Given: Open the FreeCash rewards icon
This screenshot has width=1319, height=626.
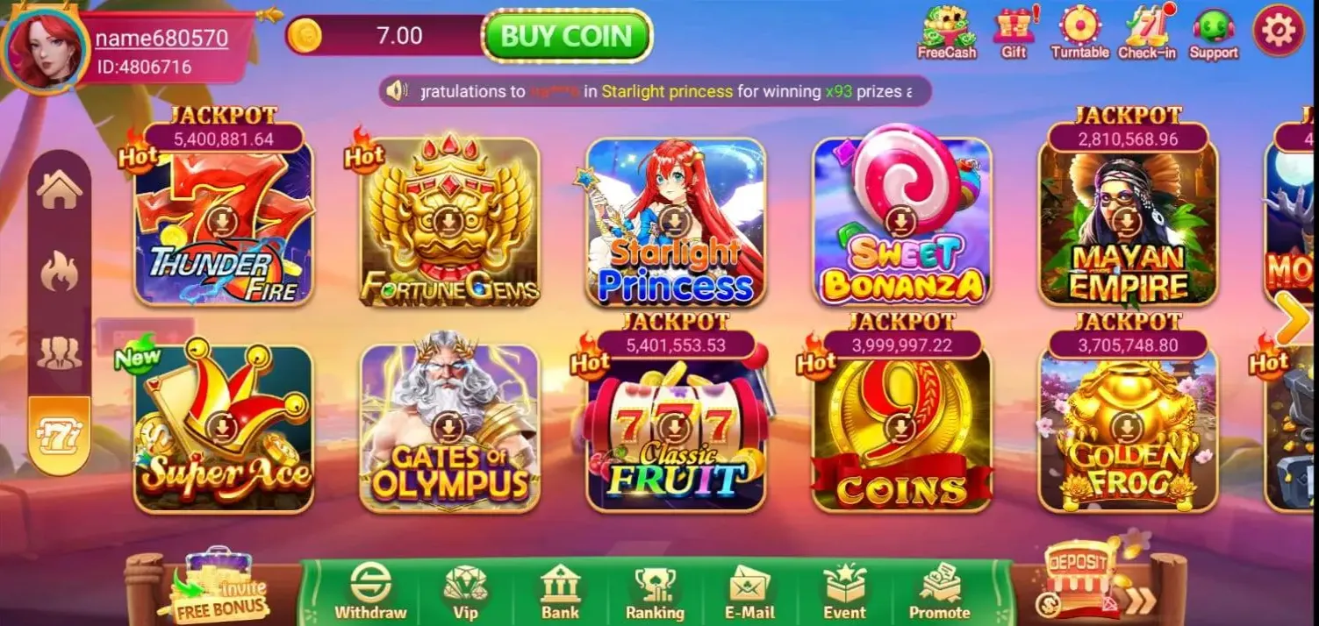Looking at the screenshot, I should [x=947, y=32].
